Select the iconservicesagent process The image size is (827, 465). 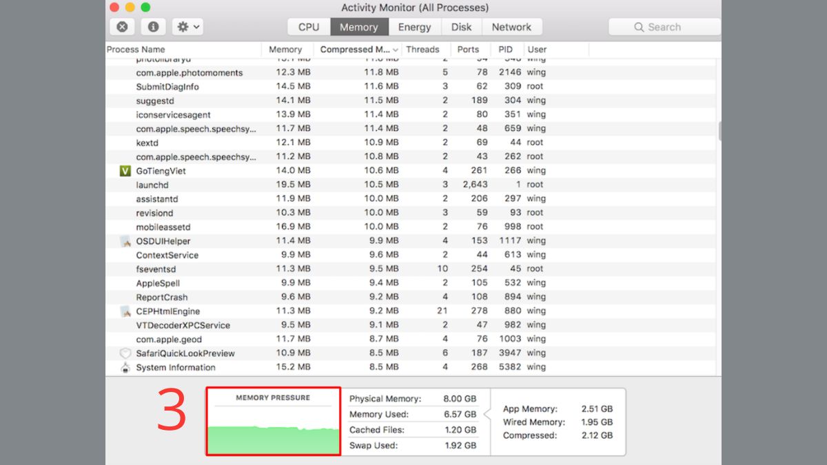(174, 114)
